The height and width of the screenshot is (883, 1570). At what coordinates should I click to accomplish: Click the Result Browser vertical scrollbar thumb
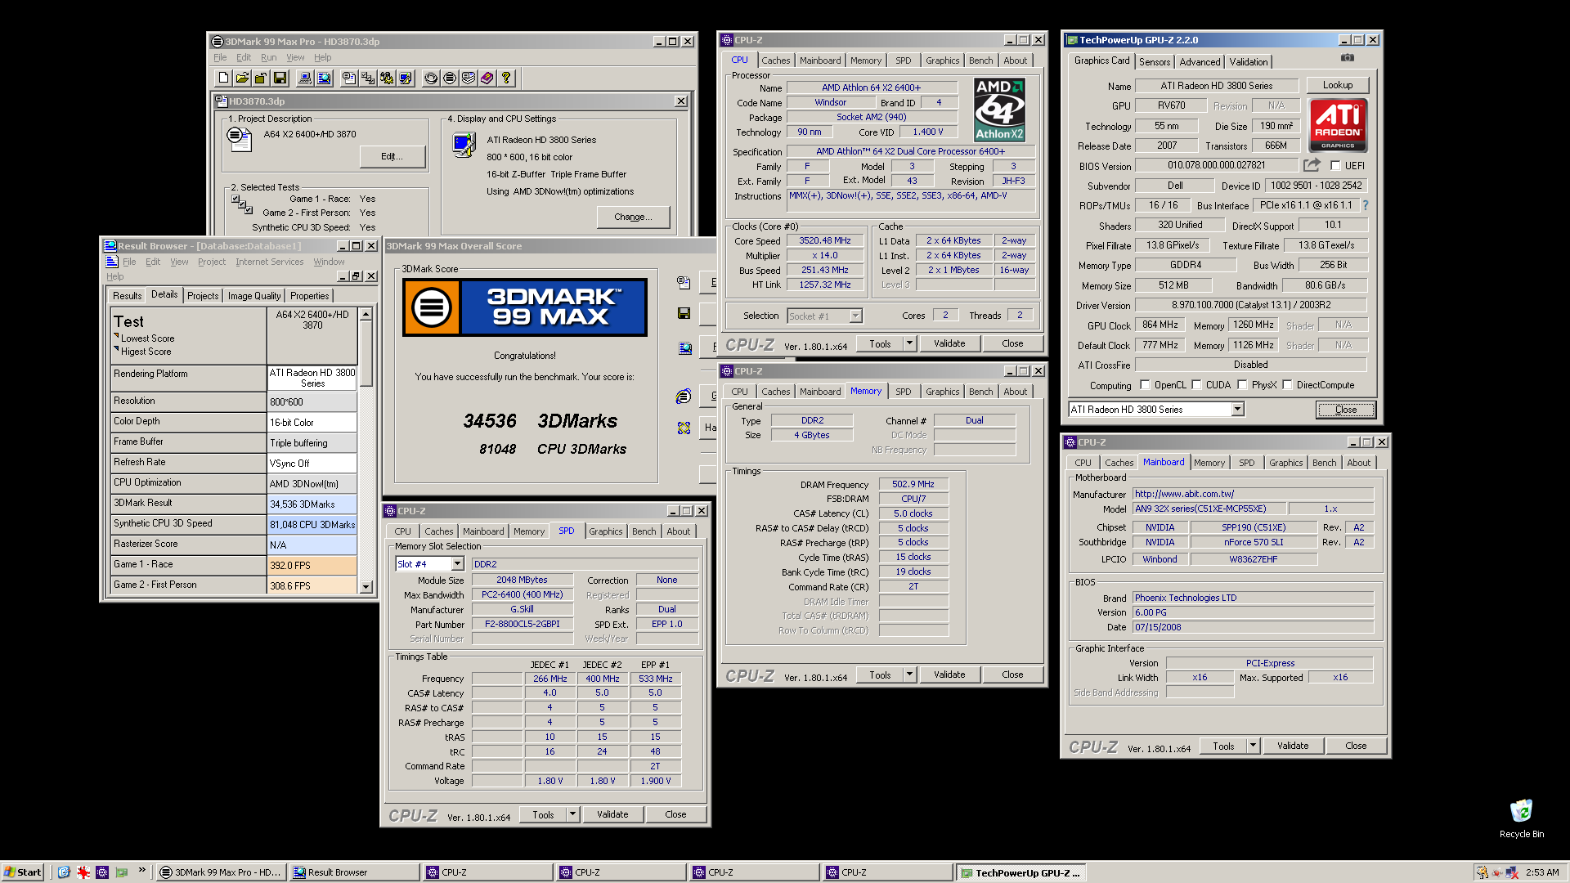366,353
